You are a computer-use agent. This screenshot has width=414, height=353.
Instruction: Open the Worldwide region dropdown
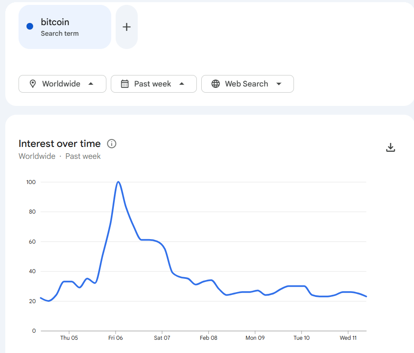click(x=62, y=83)
